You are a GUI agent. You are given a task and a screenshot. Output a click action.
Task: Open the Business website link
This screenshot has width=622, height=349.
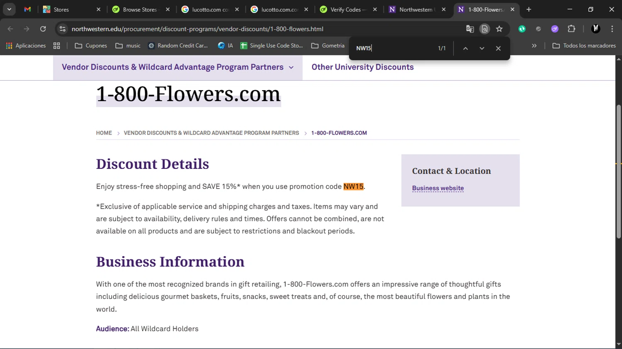(438, 188)
